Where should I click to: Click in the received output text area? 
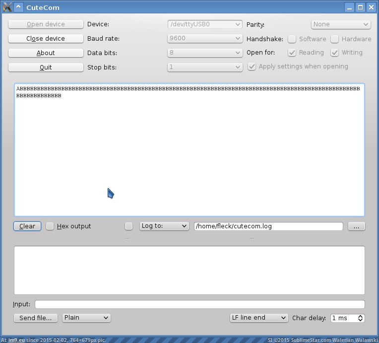[189, 150]
